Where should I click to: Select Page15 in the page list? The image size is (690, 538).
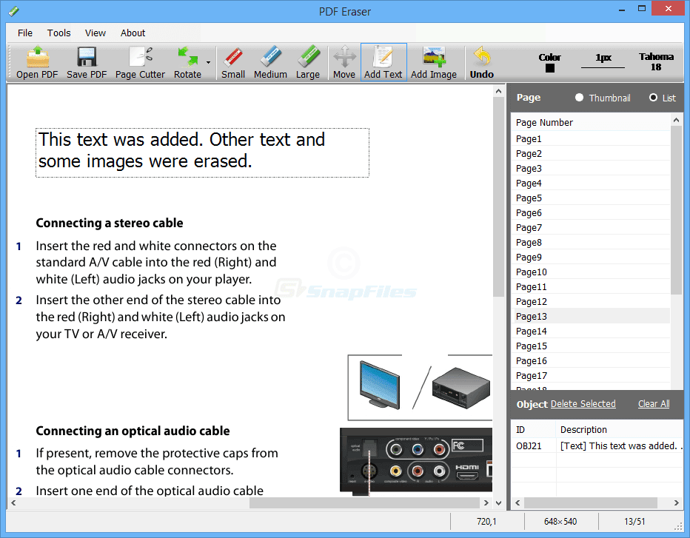tap(591, 346)
